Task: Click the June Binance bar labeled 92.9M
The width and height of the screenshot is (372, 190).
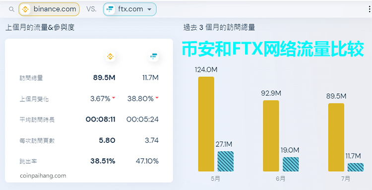Action: tap(271, 136)
